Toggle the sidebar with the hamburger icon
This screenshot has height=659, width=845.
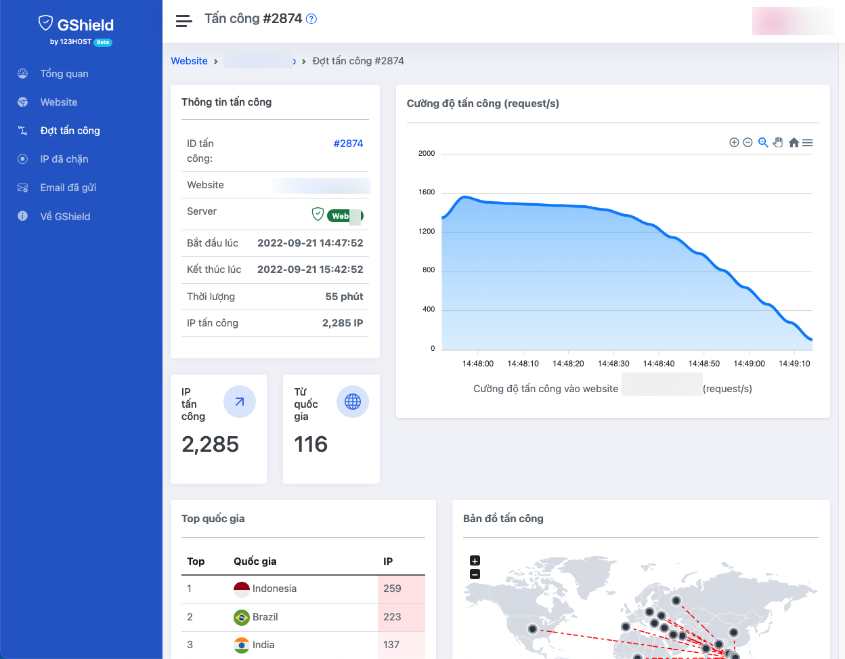[183, 20]
